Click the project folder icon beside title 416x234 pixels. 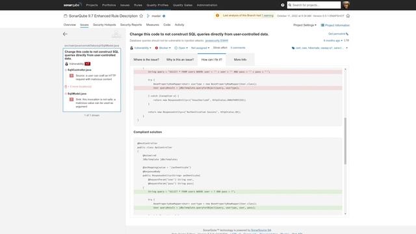pyautogui.click(x=65, y=16)
